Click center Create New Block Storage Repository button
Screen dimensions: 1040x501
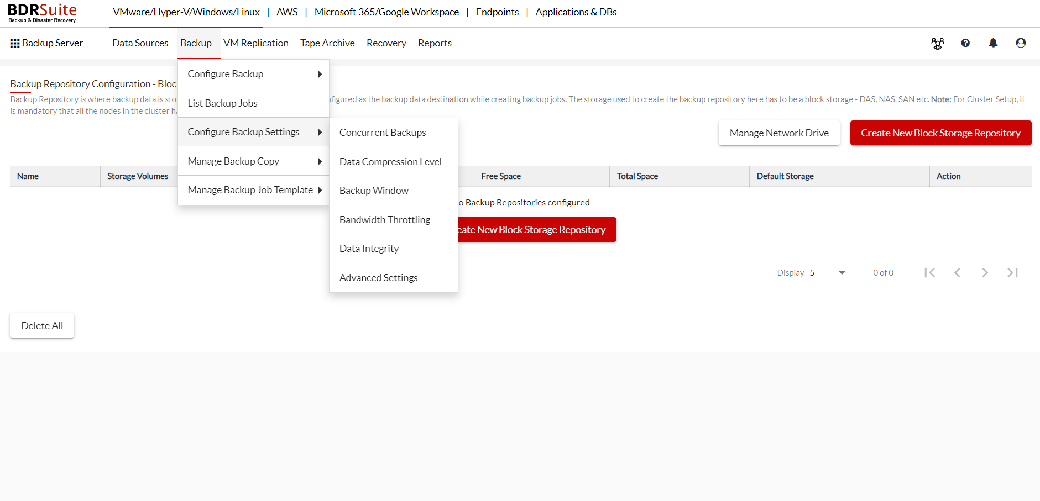(x=537, y=230)
